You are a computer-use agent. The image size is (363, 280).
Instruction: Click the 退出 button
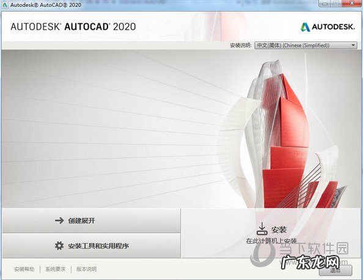click(335, 270)
